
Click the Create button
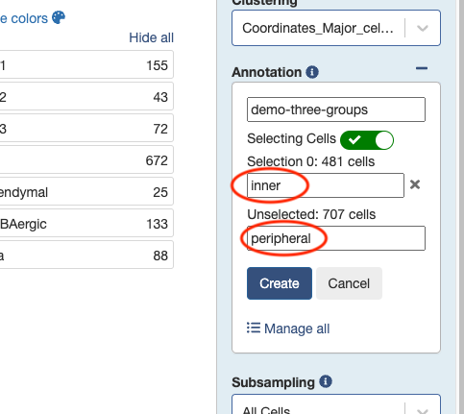tap(280, 283)
